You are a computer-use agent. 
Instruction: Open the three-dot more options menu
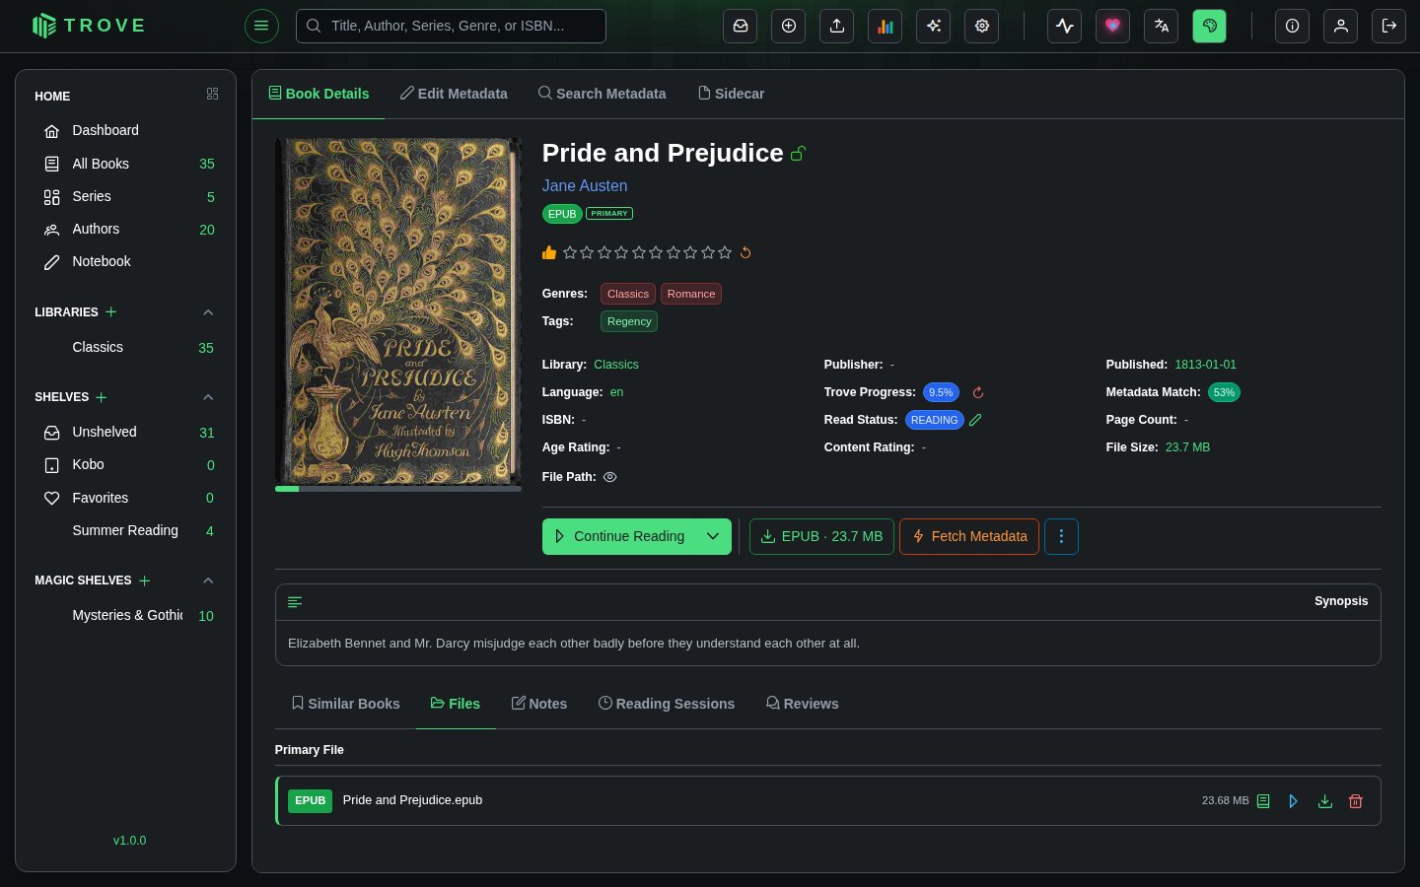point(1061,536)
